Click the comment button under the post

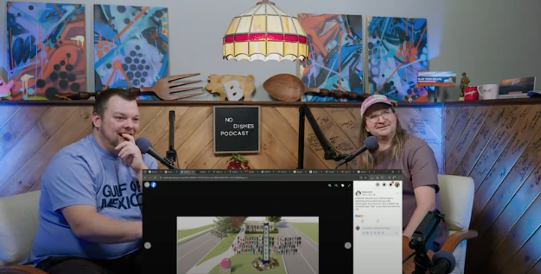point(378,221)
